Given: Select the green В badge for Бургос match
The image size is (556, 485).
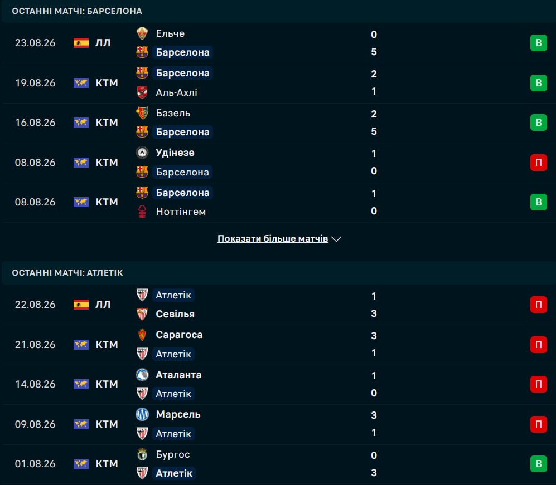Looking at the screenshot, I should (539, 464).
